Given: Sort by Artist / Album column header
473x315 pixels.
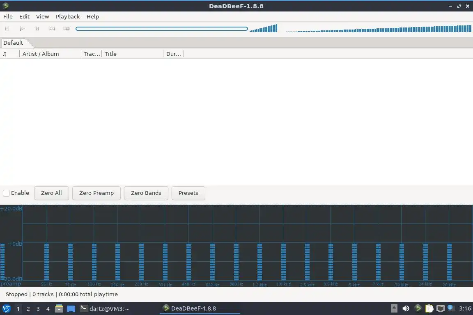Looking at the screenshot, I should (x=51, y=54).
